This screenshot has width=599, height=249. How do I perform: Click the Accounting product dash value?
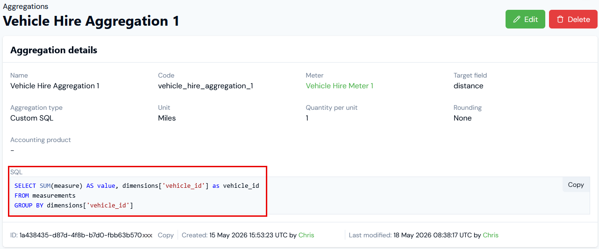click(x=12, y=150)
